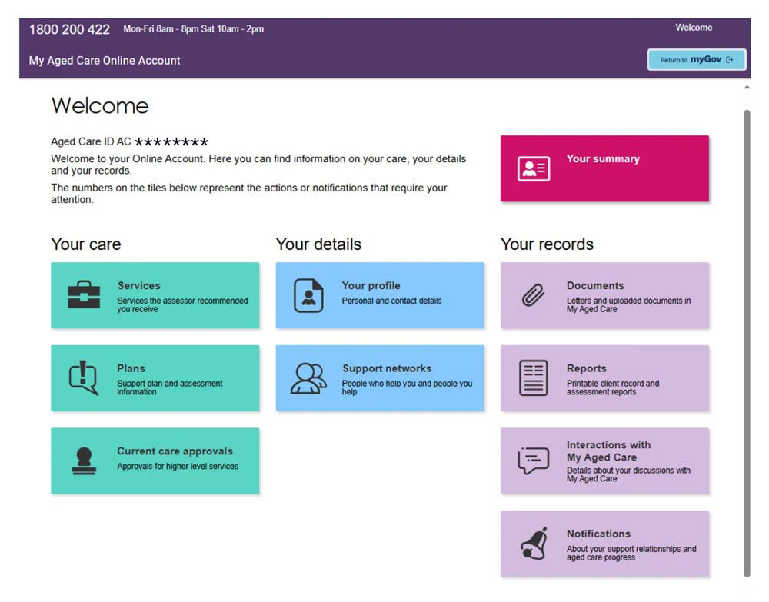Click 'People who help you' description text

(407, 387)
